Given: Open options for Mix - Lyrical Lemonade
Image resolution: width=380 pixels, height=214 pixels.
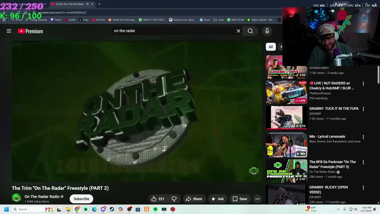Looking at the screenshot, I should click(x=363, y=137).
